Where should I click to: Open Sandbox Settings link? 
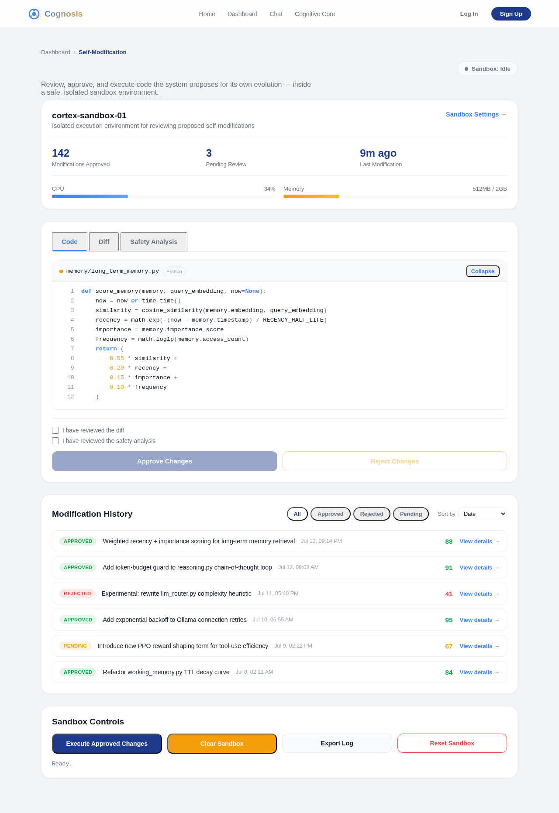pyautogui.click(x=476, y=114)
